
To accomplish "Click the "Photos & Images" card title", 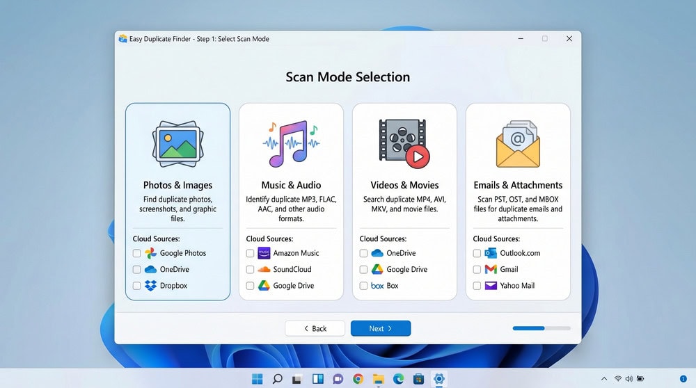I will pyautogui.click(x=177, y=185).
